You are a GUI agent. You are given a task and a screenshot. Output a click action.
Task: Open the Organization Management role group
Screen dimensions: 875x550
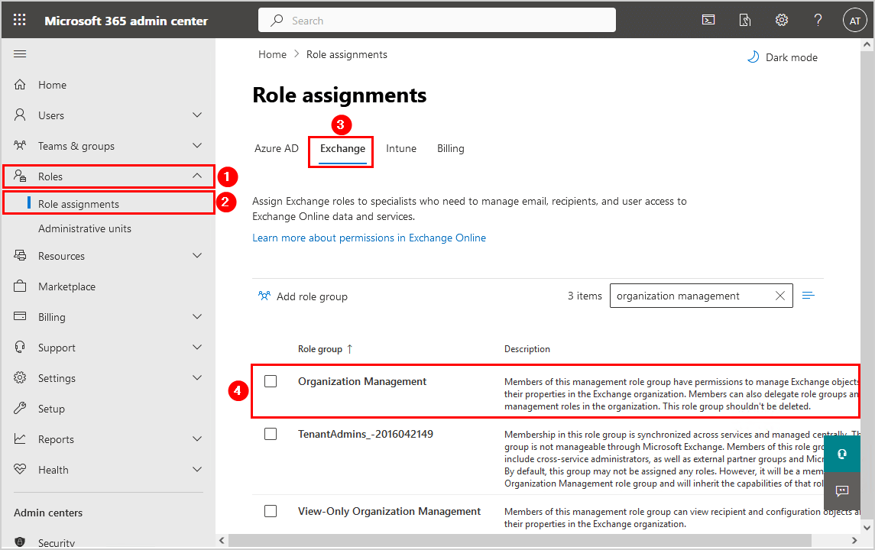(x=362, y=381)
